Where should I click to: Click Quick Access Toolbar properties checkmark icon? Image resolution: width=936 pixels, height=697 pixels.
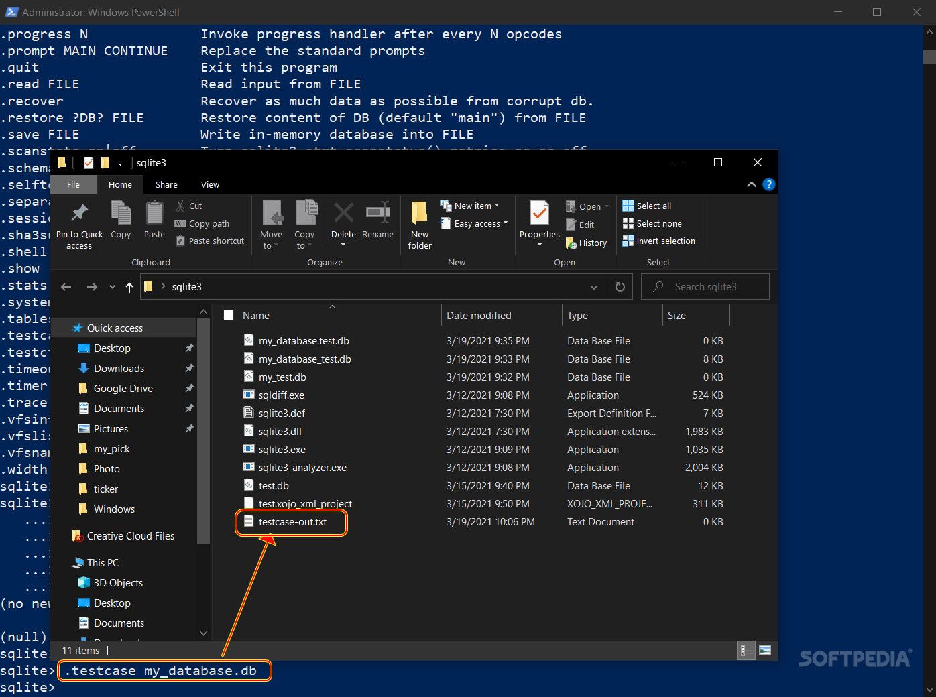89,163
